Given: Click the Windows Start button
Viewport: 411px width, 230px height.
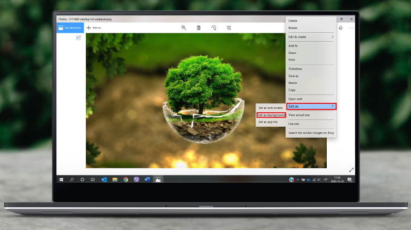Looking at the screenshot, I should pyautogui.click(x=61, y=179).
